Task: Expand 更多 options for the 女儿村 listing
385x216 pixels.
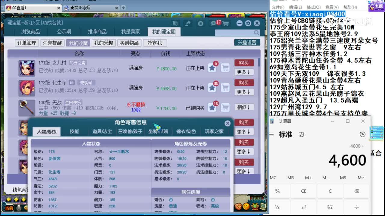Action: click(x=244, y=72)
